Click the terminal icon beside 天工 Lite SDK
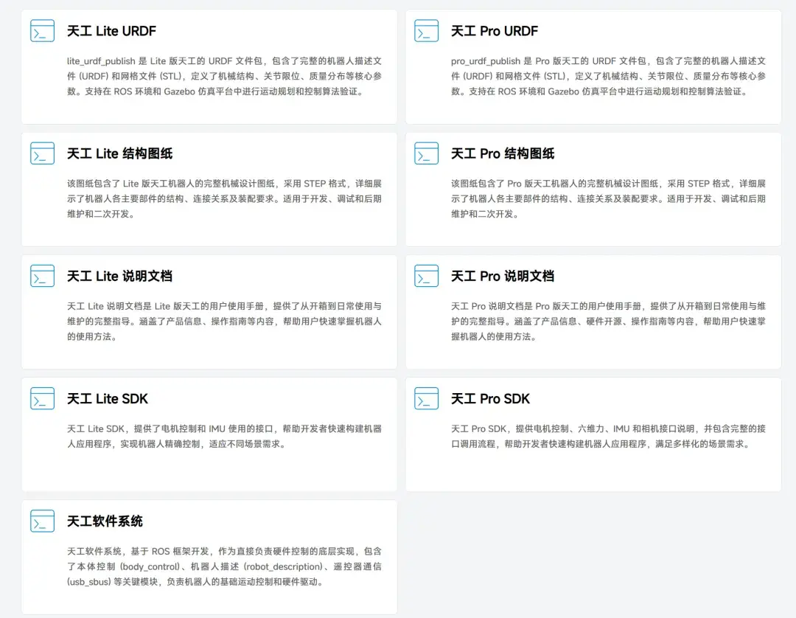796x618 pixels. 42,399
